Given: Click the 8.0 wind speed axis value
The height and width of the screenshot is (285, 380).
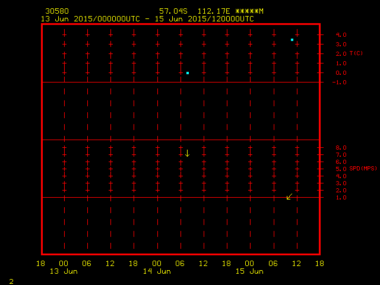Looking at the screenshot, I should pyautogui.click(x=341, y=148).
